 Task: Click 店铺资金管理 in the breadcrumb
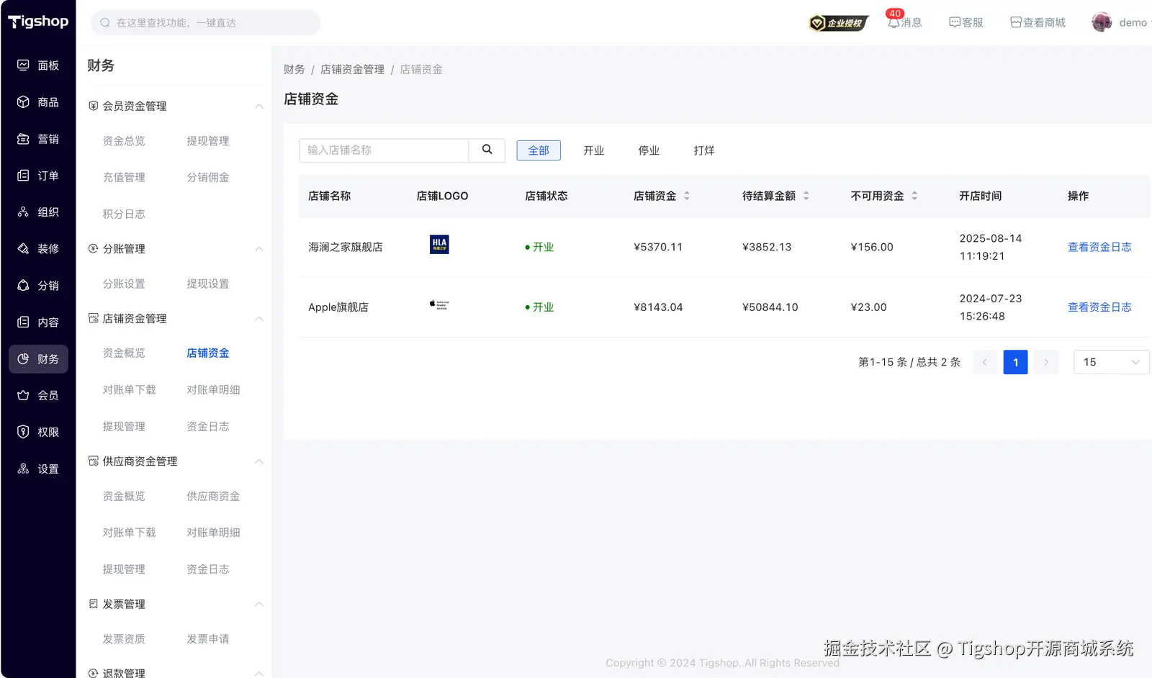coord(352,70)
